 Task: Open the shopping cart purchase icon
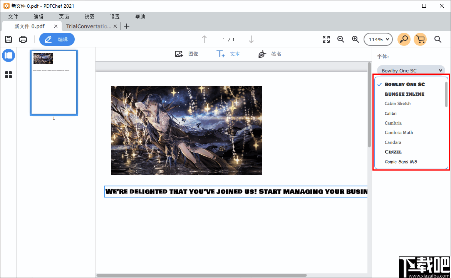click(x=420, y=39)
